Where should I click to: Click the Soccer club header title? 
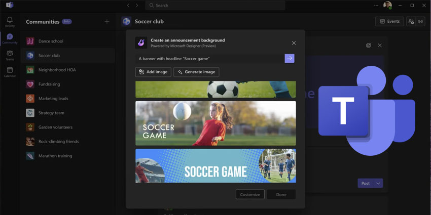(x=149, y=21)
